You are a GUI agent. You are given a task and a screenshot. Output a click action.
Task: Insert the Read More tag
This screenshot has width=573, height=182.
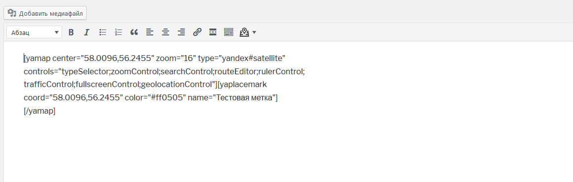point(213,32)
